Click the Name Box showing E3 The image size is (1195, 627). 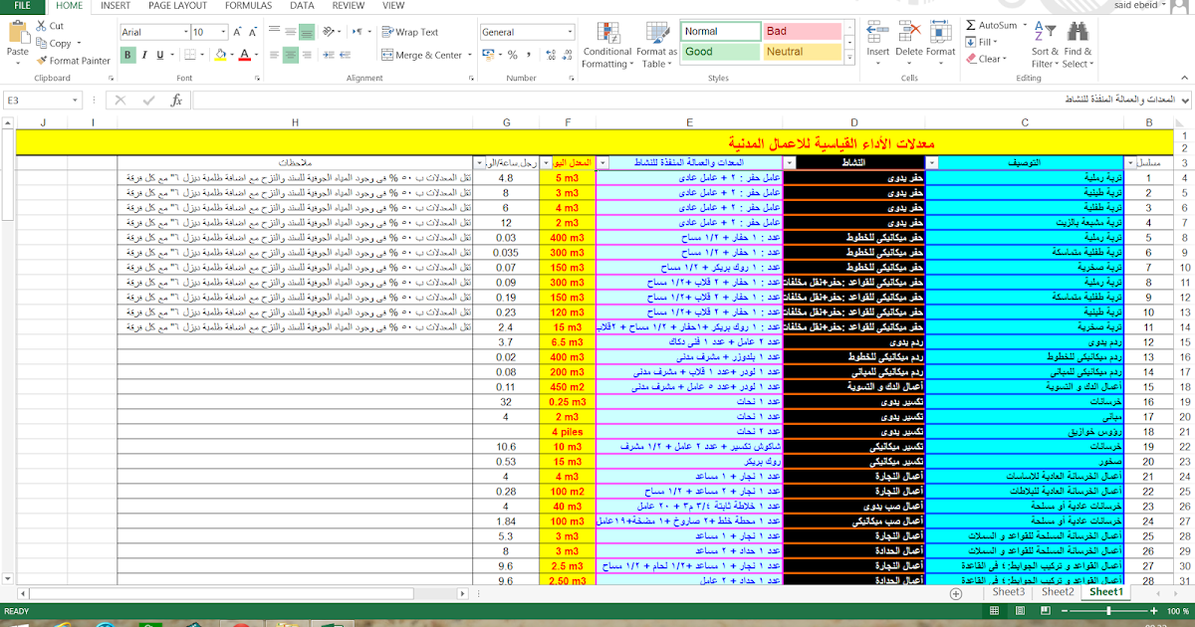(41, 100)
